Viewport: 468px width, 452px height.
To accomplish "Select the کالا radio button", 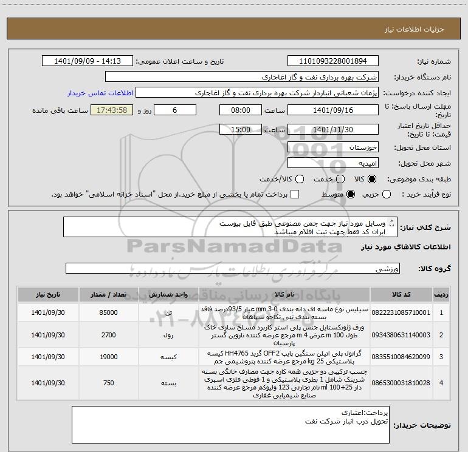I will pyautogui.click(x=372, y=179).
